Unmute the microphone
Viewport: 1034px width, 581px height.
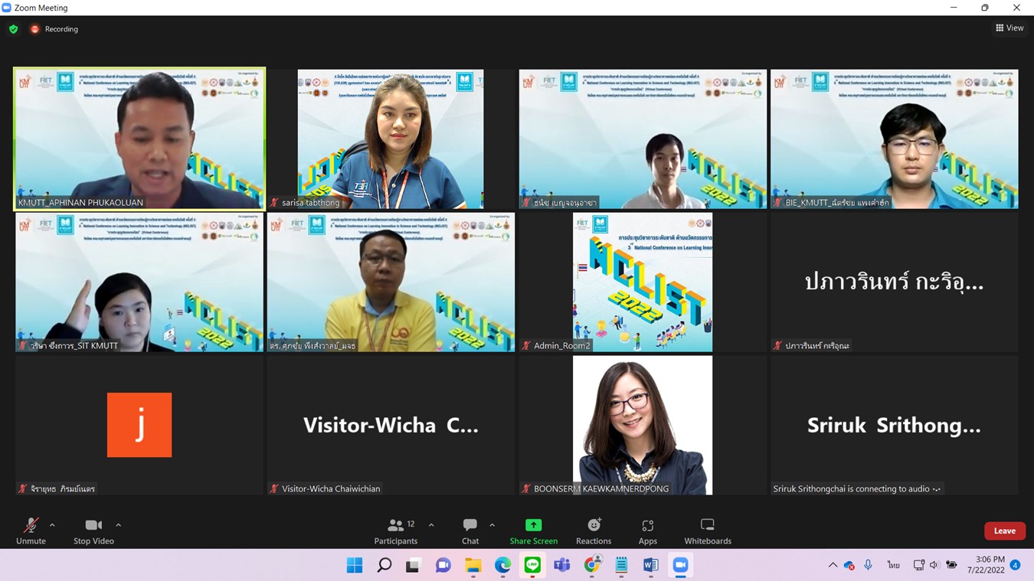coord(31,530)
